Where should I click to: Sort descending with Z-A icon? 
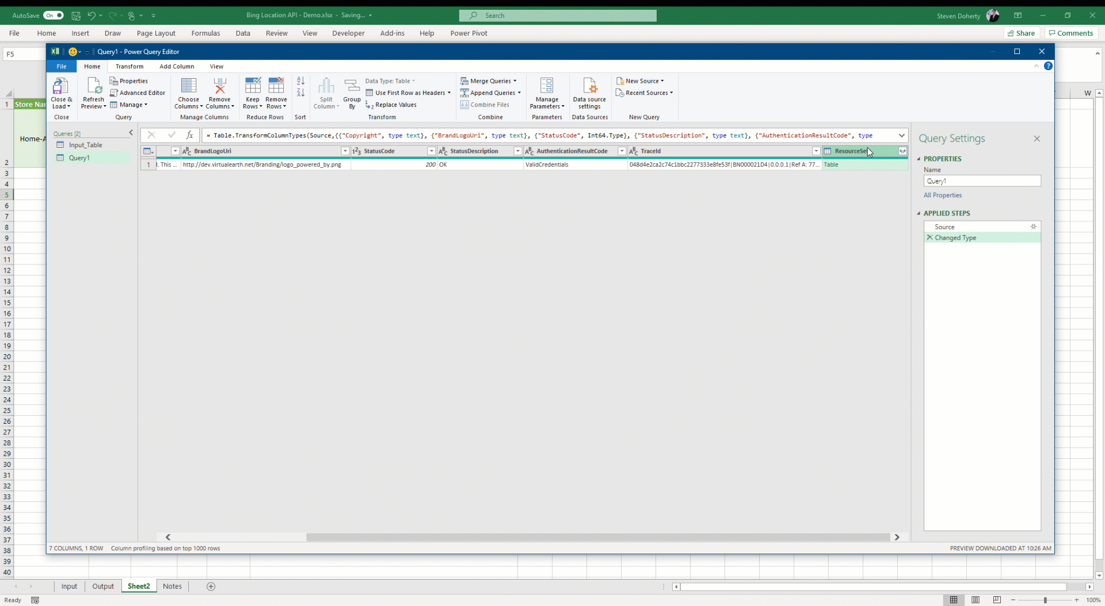300,93
